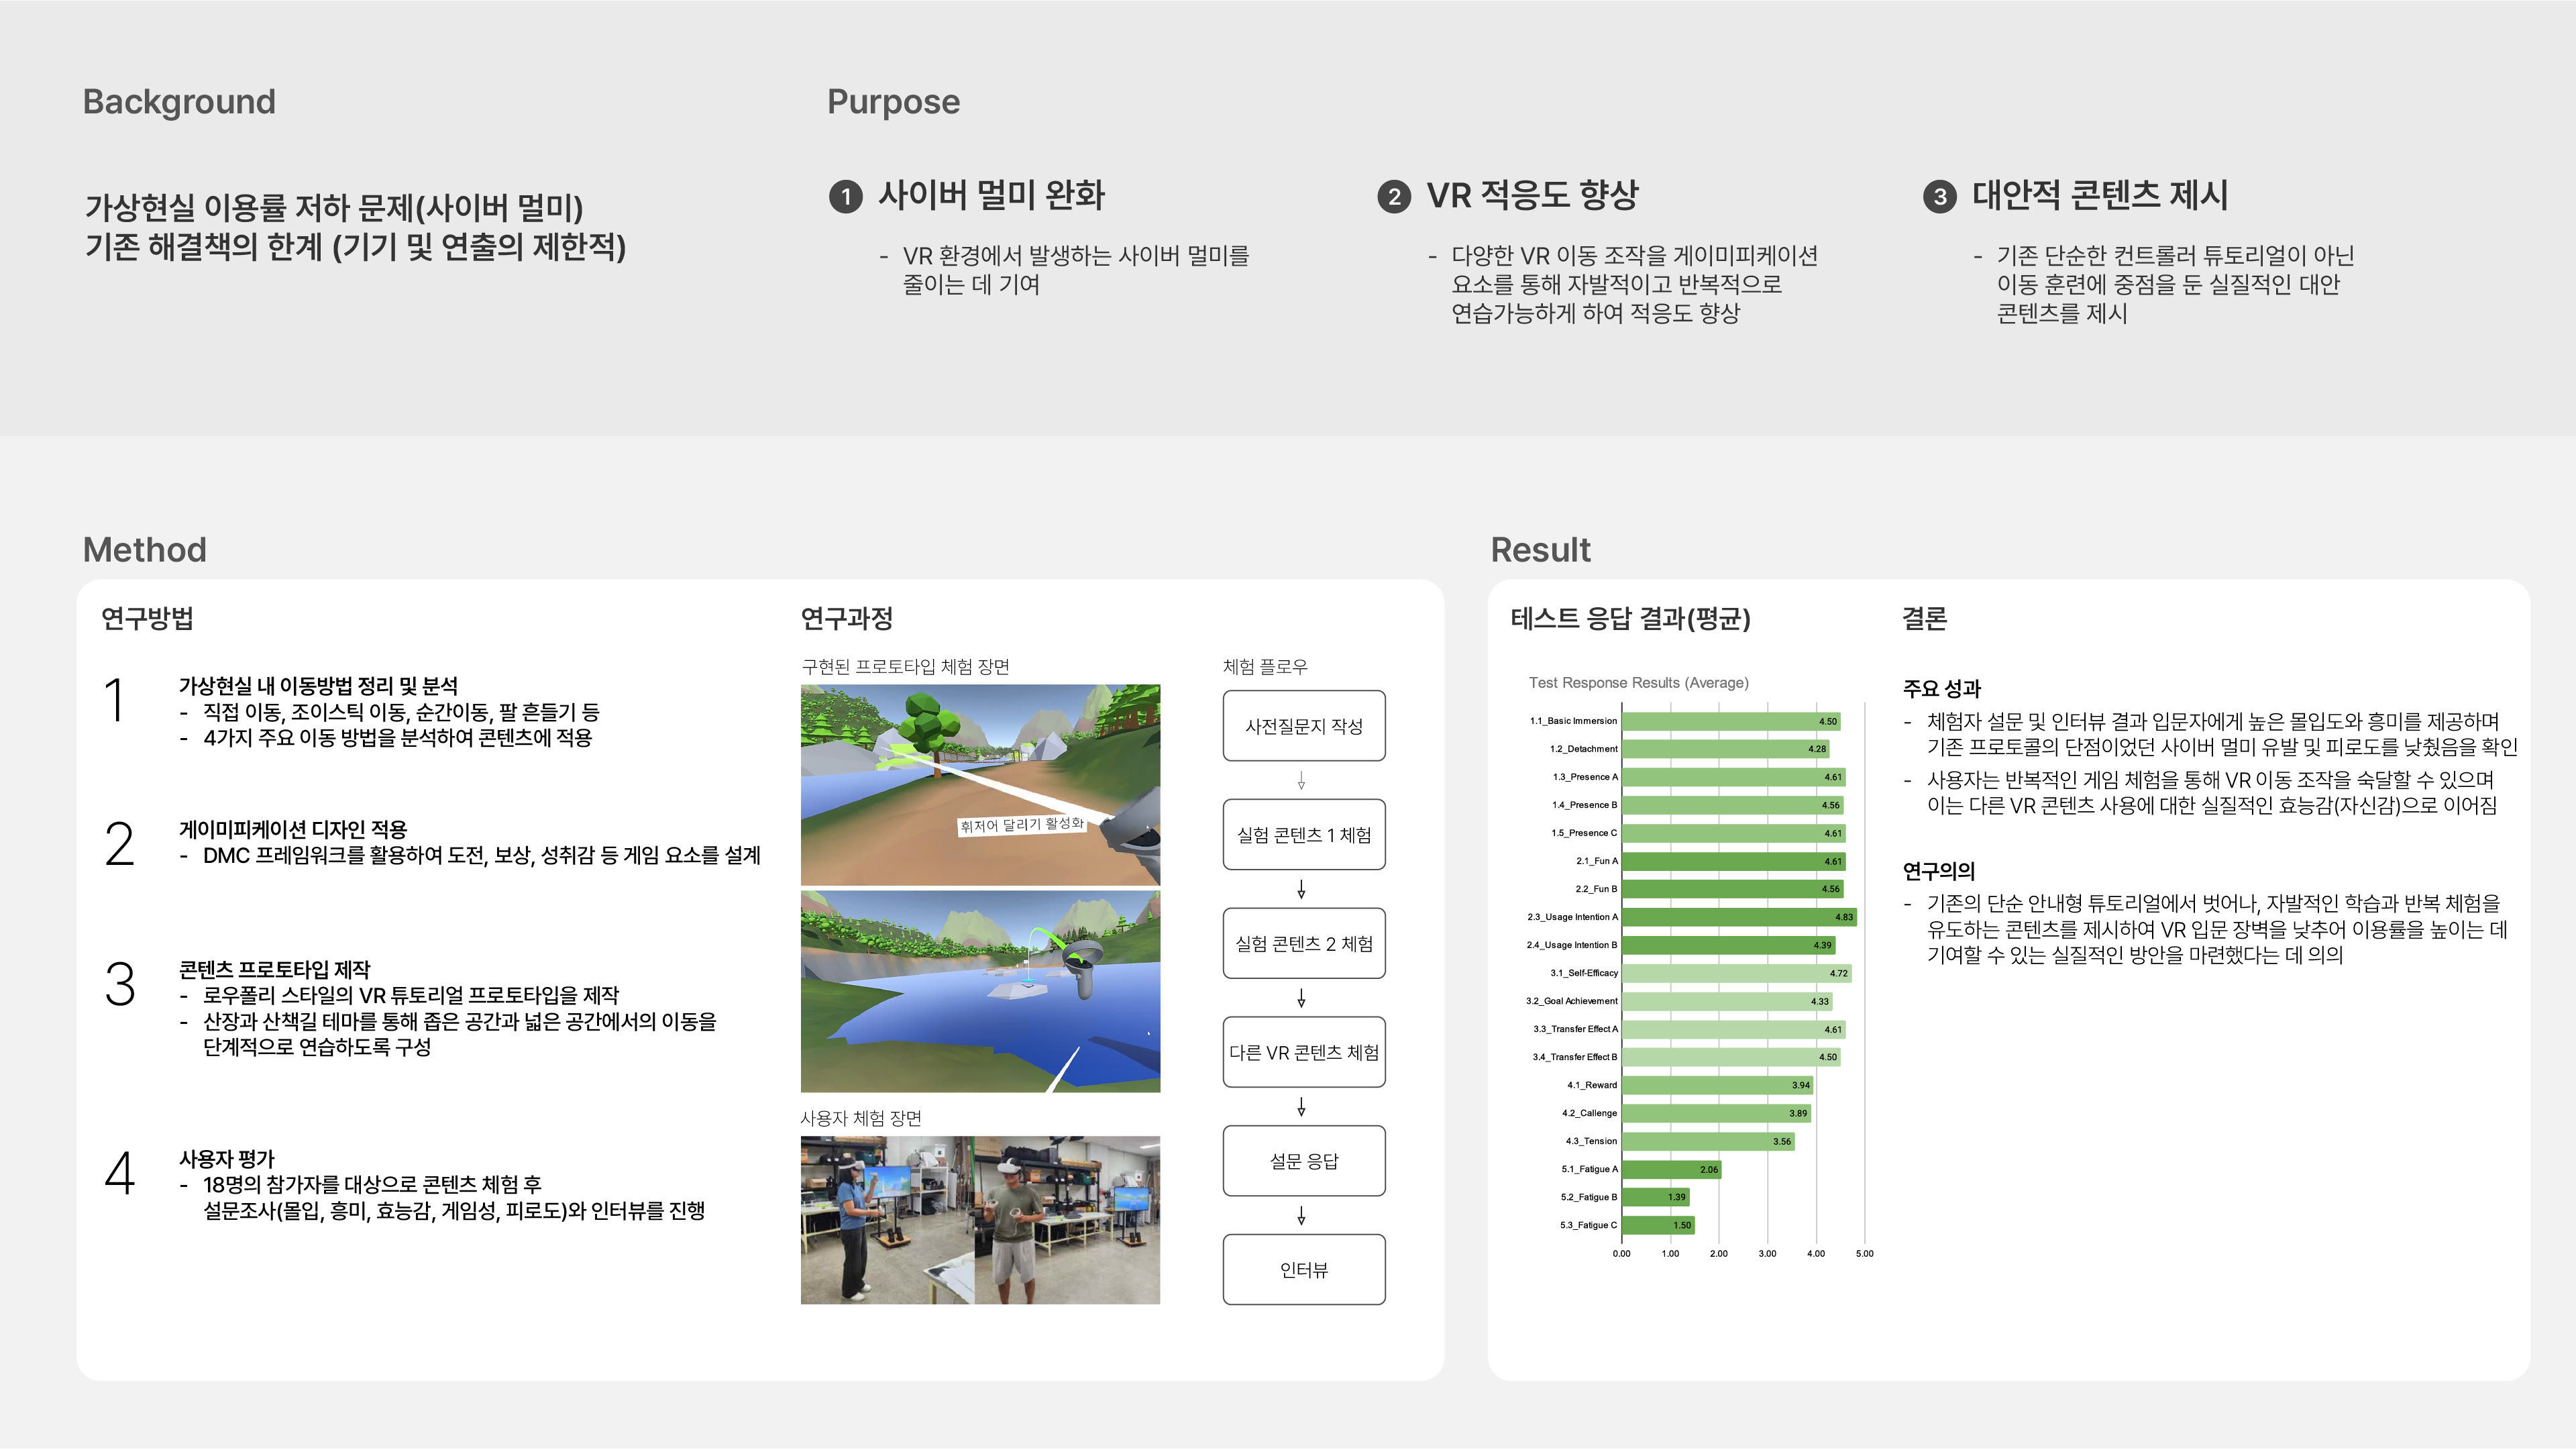This screenshot has width=2576, height=1450.
Task: Select the 설문 응답 flow box
Action: point(1303,1161)
